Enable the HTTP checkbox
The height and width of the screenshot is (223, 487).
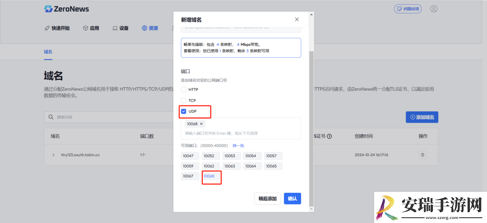[x=184, y=89]
